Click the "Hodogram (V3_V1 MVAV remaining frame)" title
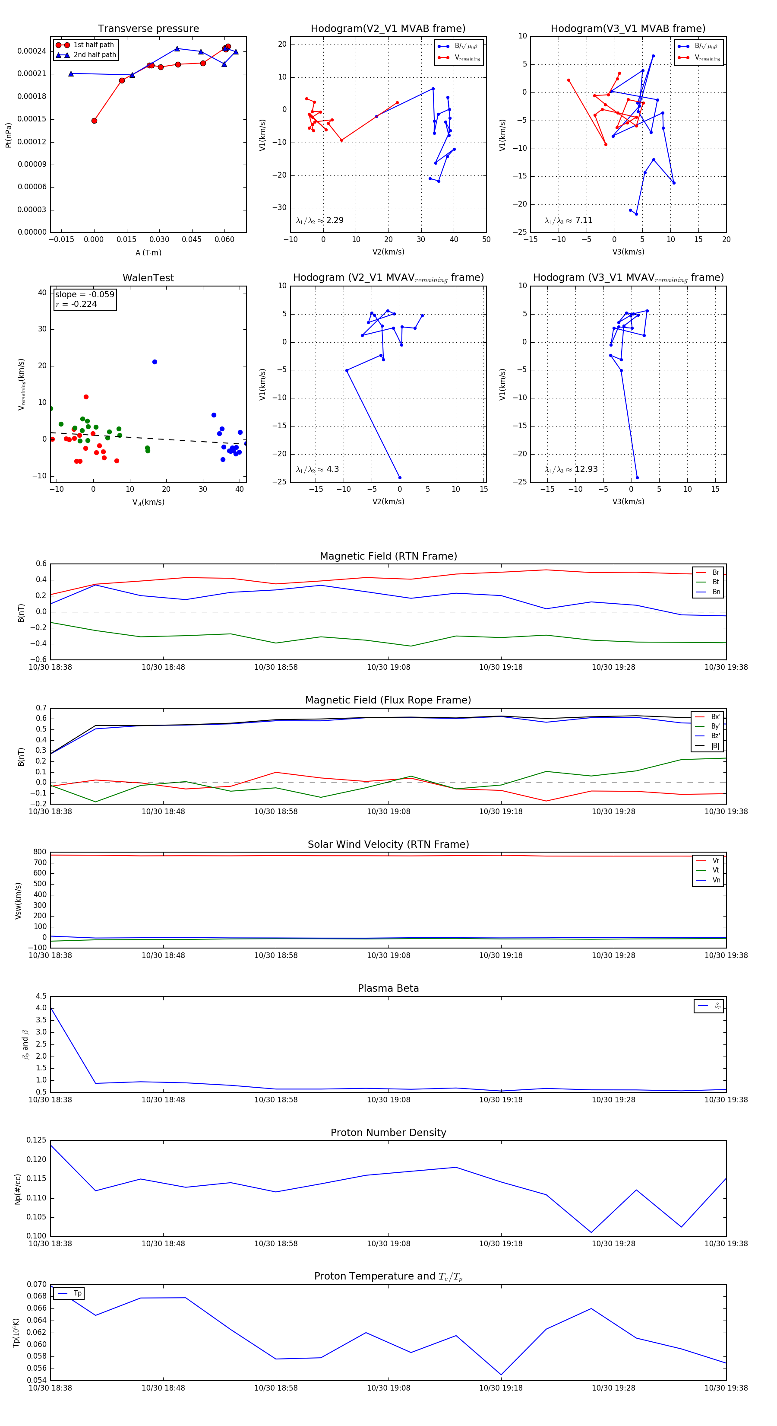The height and width of the screenshot is (1426, 777). (x=628, y=278)
